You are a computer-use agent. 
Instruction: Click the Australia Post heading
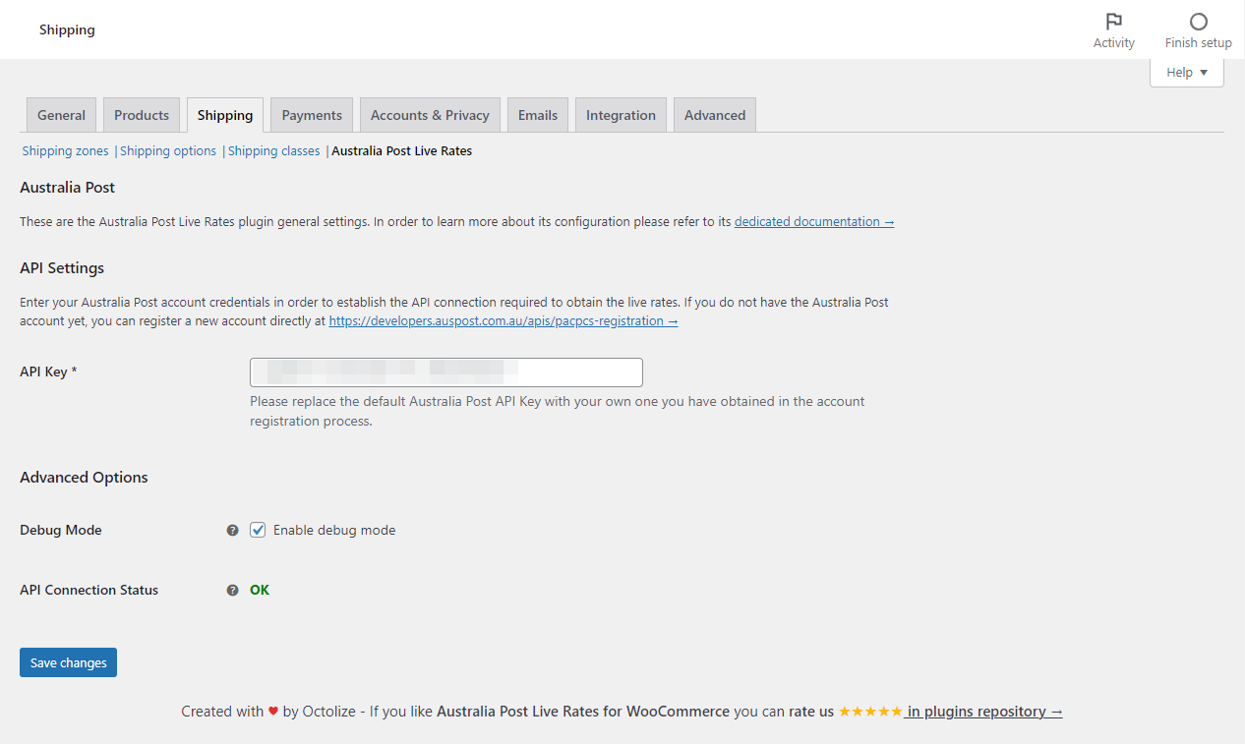point(67,187)
